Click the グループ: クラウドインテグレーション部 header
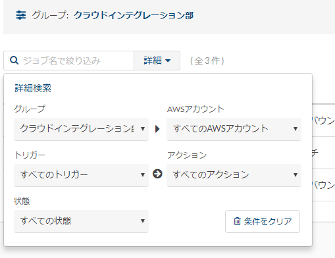Image resolution: width=335 pixels, height=258 pixels. coord(105,15)
